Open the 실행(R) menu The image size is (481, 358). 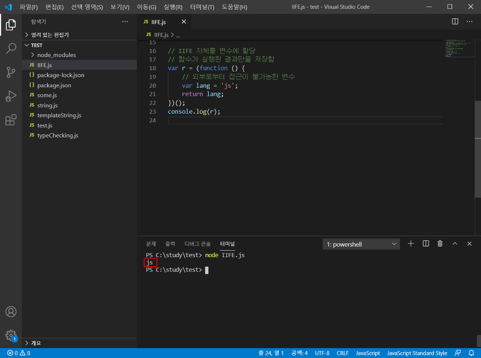click(x=173, y=7)
